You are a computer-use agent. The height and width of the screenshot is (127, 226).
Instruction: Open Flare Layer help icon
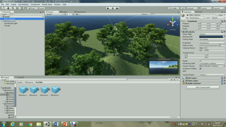click(x=222, y=81)
